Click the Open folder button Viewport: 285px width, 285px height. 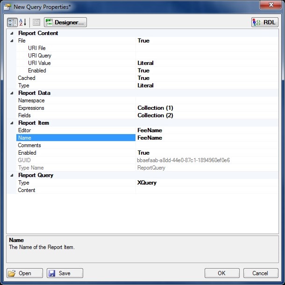pos(25,273)
